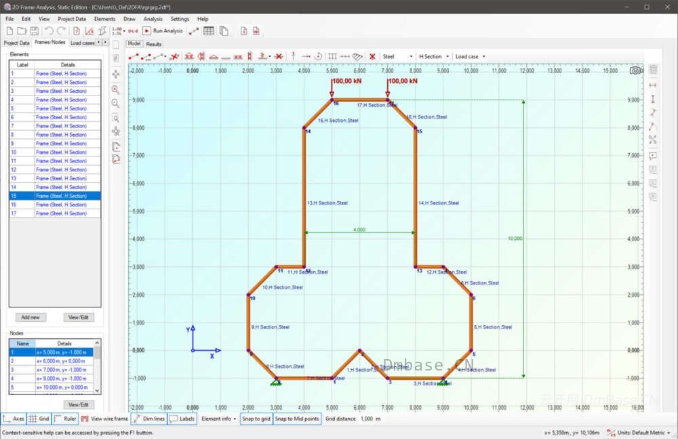678x439 pixels.
Task: Click the Run Analysis label
Action: (x=167, y=30)
